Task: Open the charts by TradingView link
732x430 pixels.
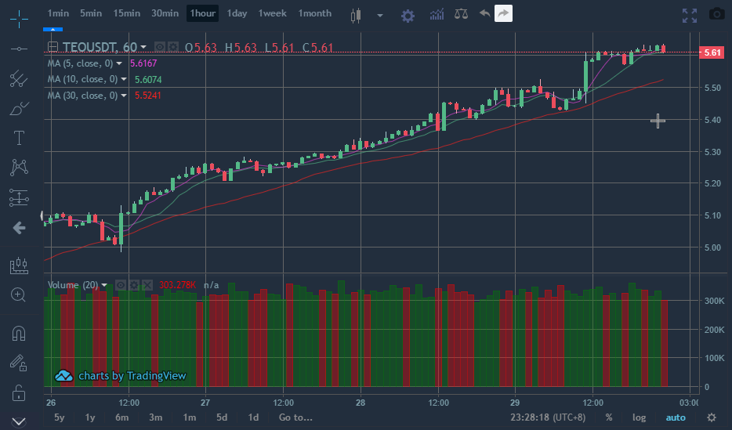Action: click(121, 376)
